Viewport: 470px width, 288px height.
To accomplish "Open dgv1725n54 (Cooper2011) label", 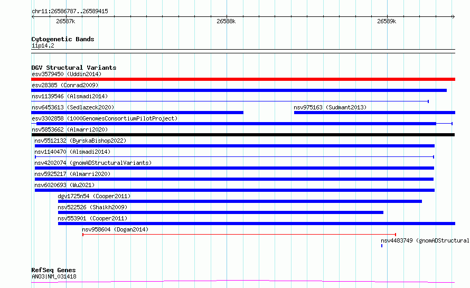I will coord(94,196).
